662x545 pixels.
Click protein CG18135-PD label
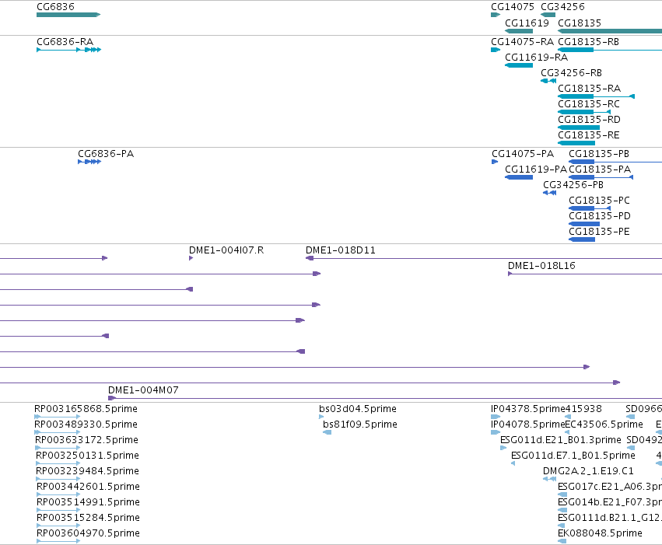(600, 216)
